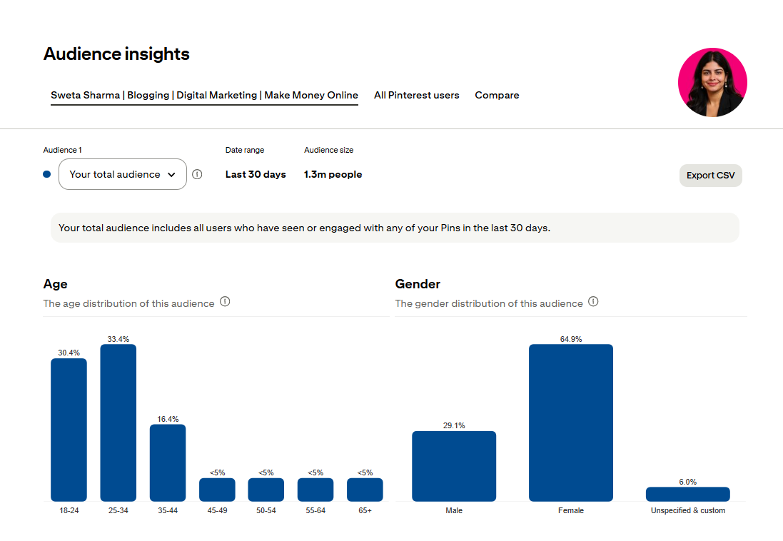Switch to Sweta Sharma audience tab
The height and width of the screenshot is (541, 783).
click(x=204, y=96)
